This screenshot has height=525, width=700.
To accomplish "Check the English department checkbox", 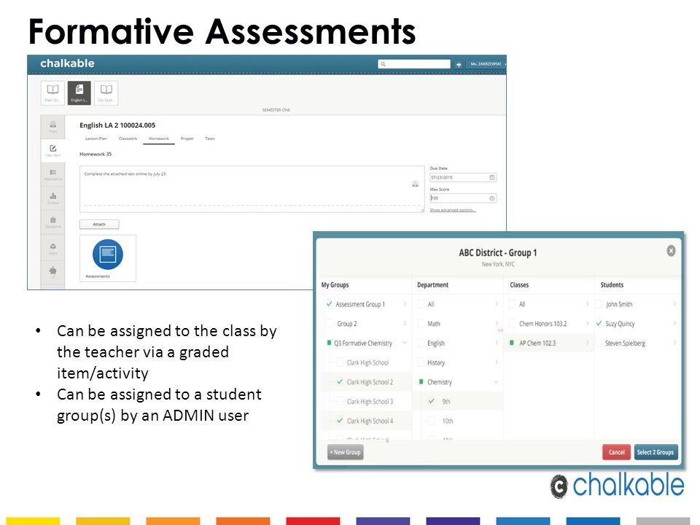I will (x=421, y=343).
